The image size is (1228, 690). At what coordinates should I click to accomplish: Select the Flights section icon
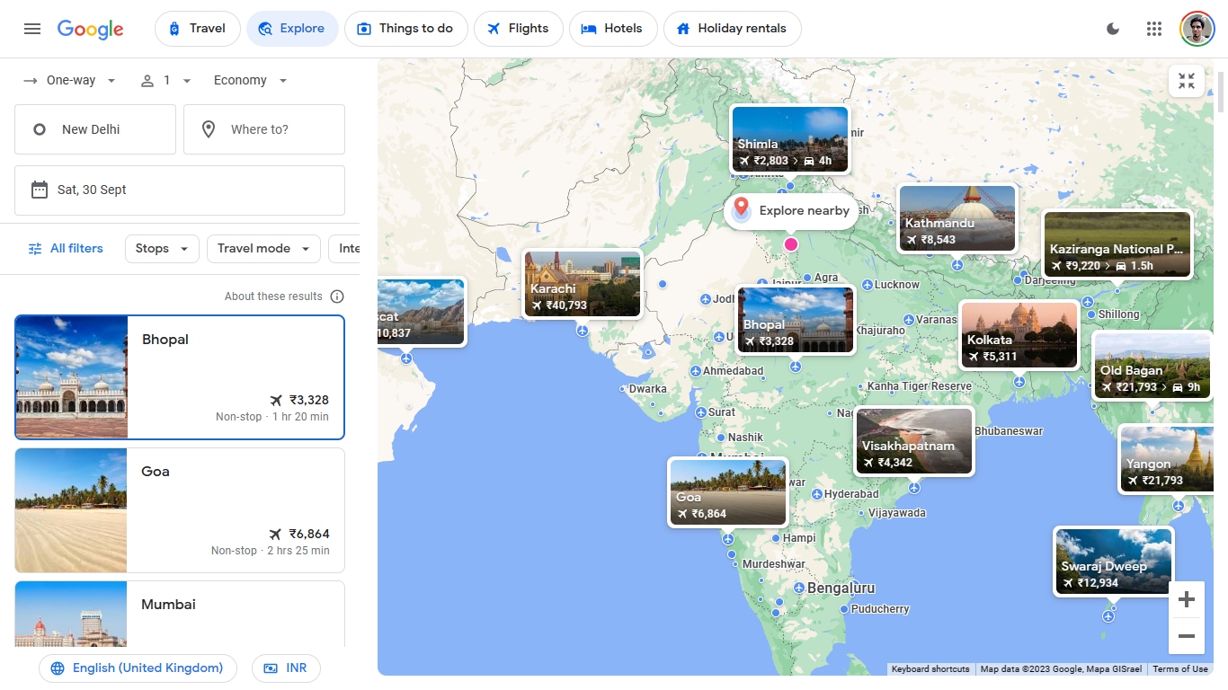[494, 28]
